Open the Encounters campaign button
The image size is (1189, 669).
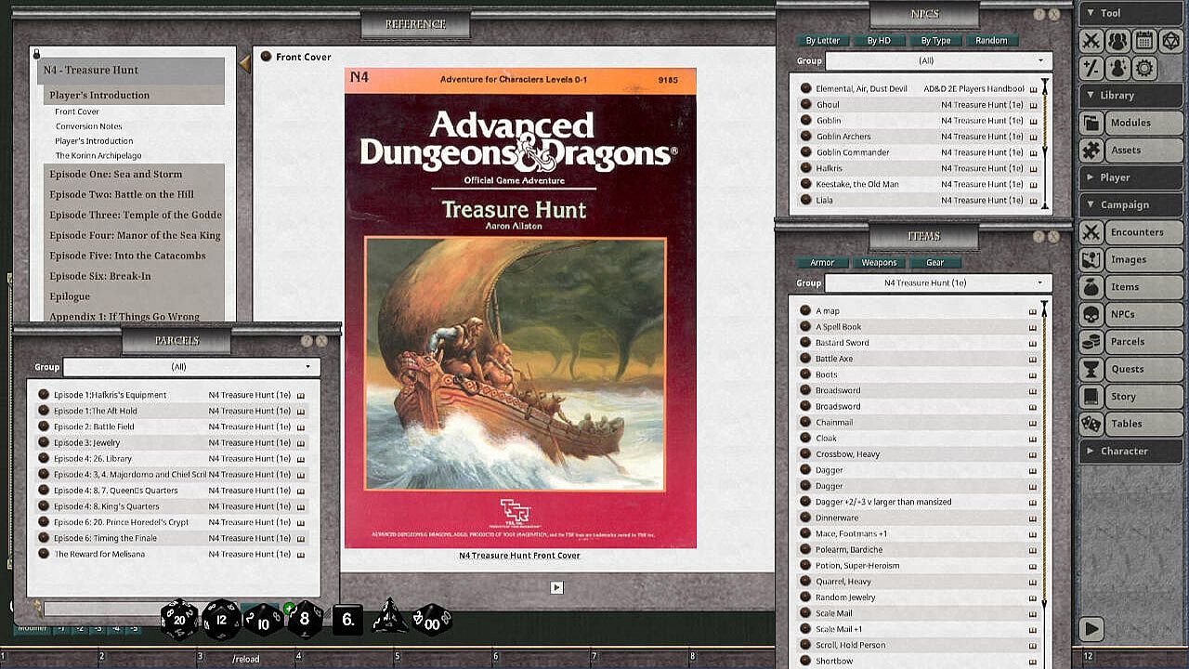tap(1136, 232)
